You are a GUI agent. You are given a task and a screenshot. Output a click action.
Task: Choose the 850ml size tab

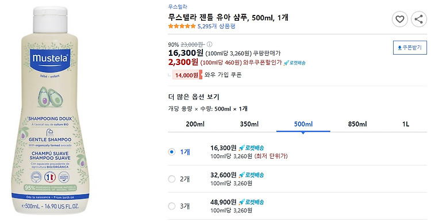[357, 124]
